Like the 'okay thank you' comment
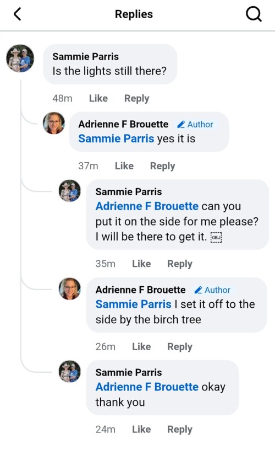This screenshot has height=455, width=275. (141, 429)
